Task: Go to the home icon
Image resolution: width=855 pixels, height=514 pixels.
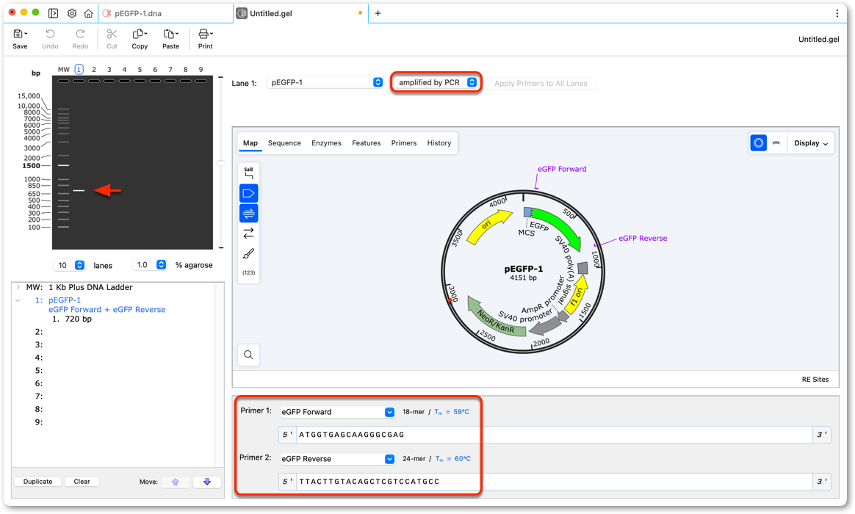Action: (88, 13)
